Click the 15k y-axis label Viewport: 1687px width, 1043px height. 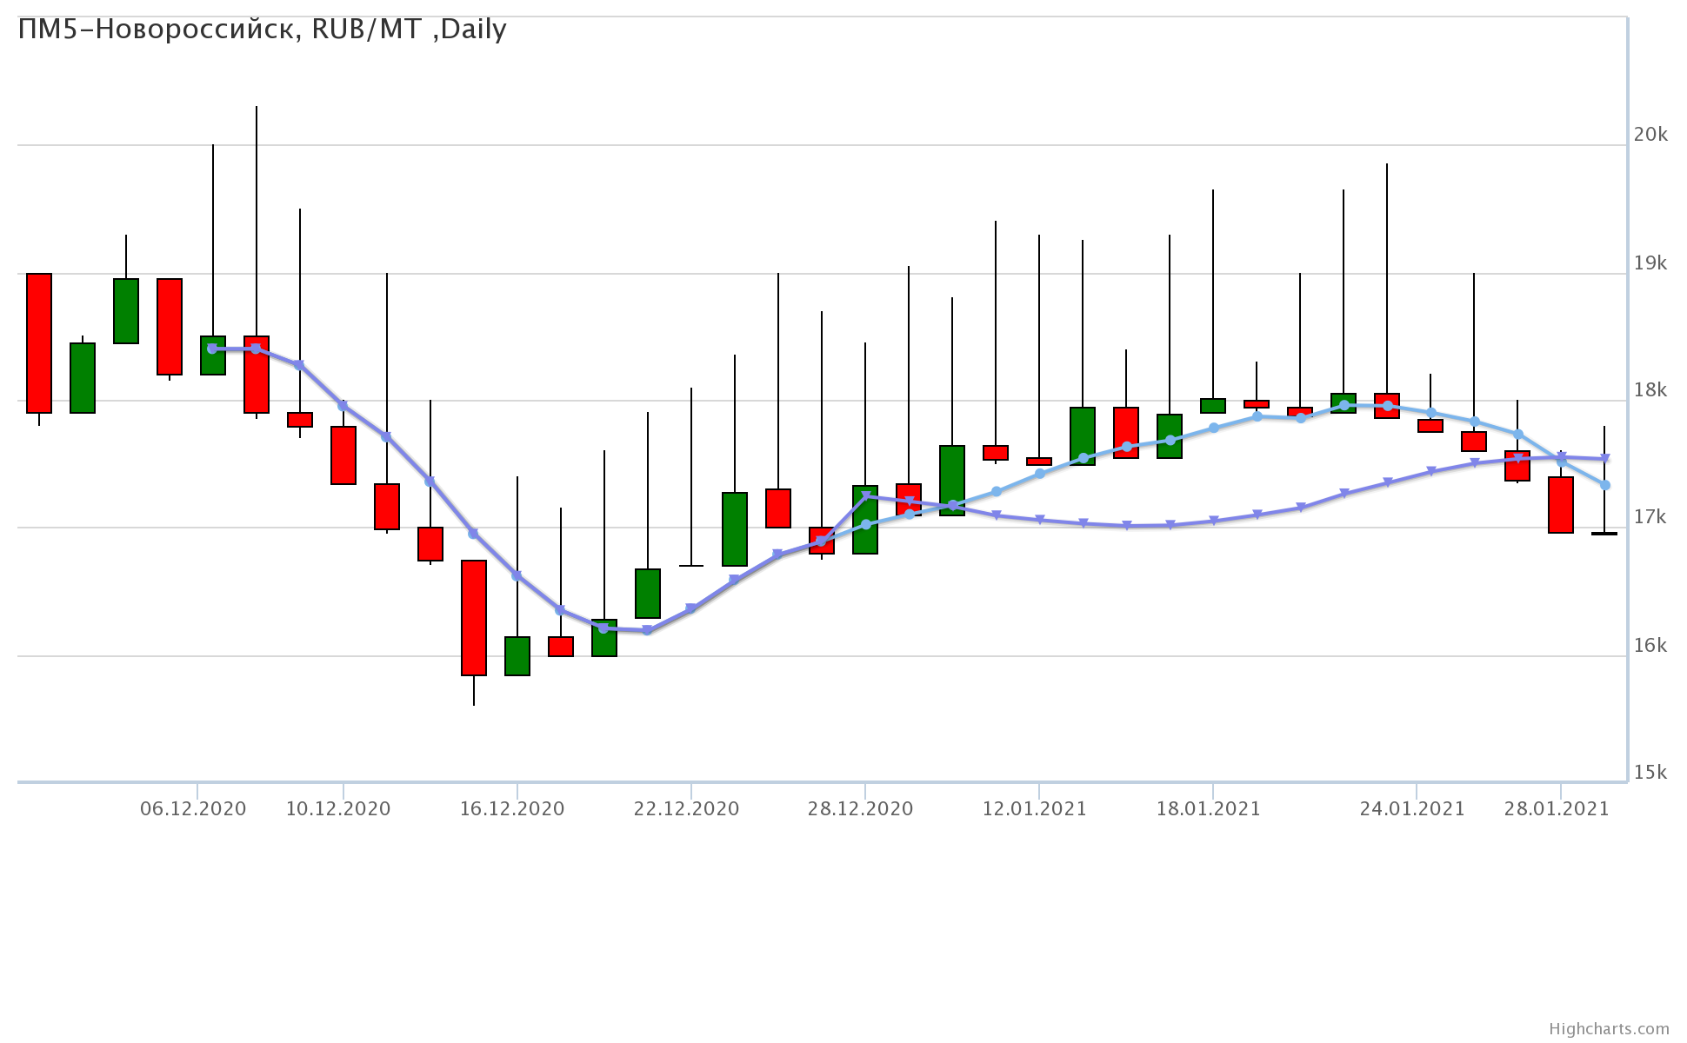(1650, 773)
